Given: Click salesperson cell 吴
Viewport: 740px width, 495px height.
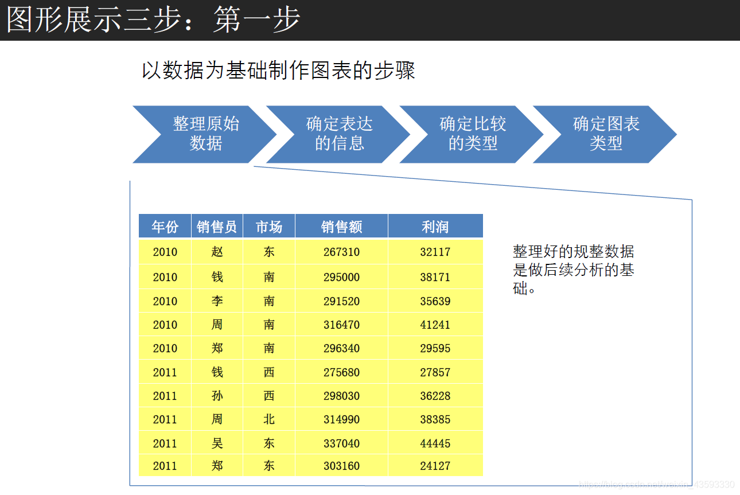Looking at the screenshot, I should tap(217, 443).
